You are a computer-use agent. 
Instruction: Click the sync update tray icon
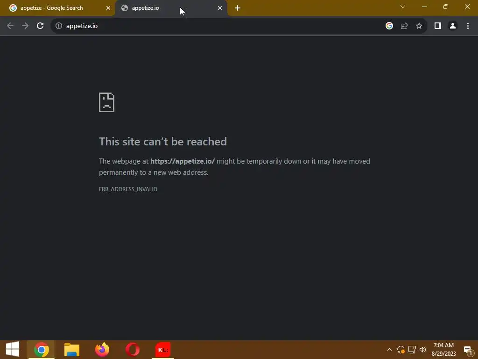click(401, 350)
